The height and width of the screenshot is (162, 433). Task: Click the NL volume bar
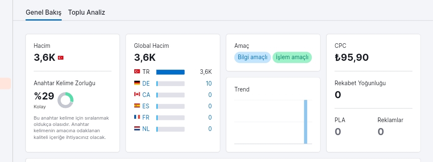pos(170,129)
